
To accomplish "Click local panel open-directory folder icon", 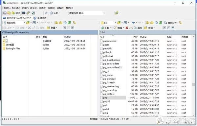I will click(x=28, y=23).
